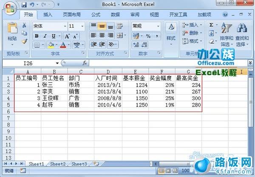
Task: Open 排序和筛选 sort and filter
Action: click(x=227, y=34)
